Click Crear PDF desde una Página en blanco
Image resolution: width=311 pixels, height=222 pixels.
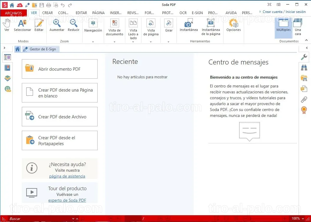(x=60, y=93)
